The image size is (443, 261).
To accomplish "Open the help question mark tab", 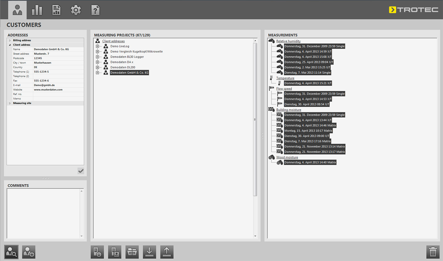I will click(95, 10).
